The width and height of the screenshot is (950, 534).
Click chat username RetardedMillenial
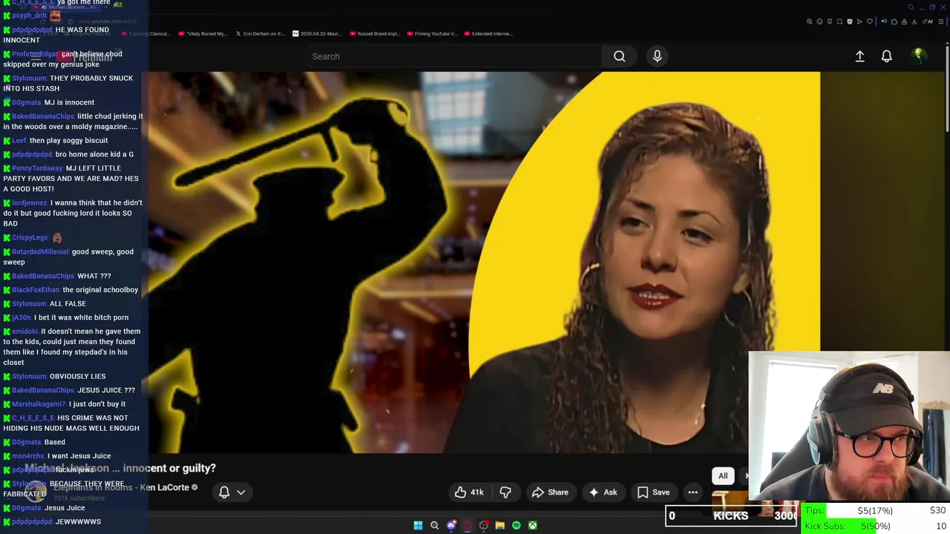click(x=40, y=252)
